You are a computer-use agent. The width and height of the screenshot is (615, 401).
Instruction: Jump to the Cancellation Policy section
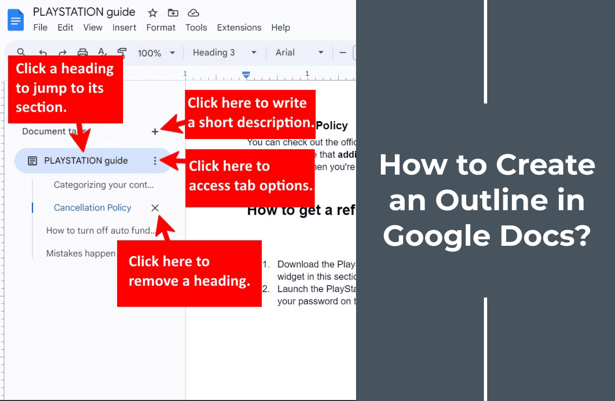coord(92,208)
